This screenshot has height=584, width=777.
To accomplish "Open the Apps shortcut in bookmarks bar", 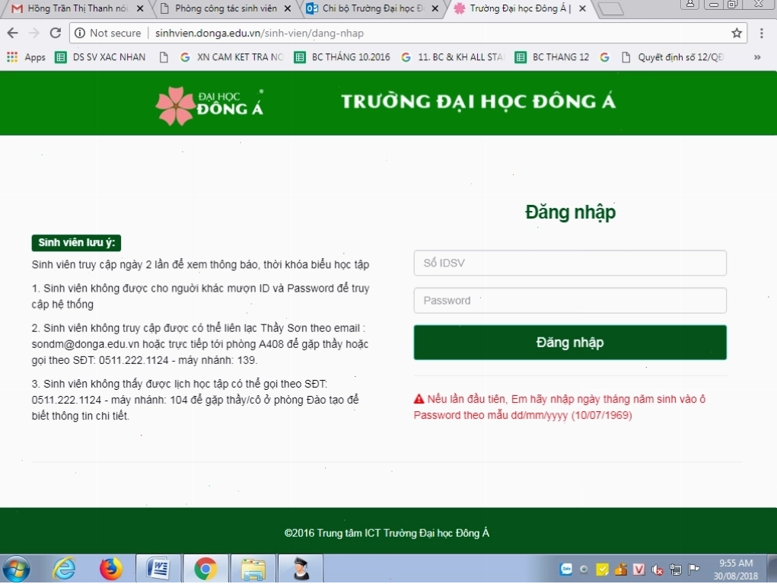I will [27, 57].
